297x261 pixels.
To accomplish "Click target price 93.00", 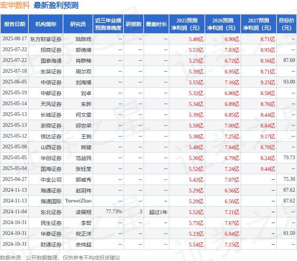I will coord(289,82).
